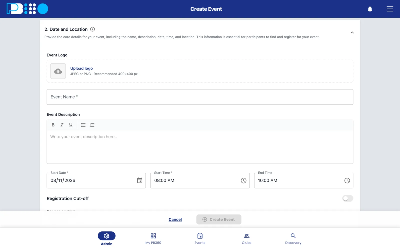Click the notification bell icon

tap(370, 9)
